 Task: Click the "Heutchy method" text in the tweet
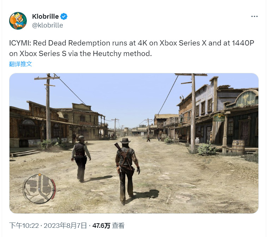122,54
